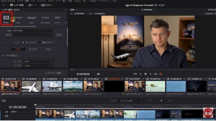Image resolution: width=216 pixels, height=121 pixels.
Task: Open the Tape (テープ) panel in toolbar
Action: (x=33, y=5)
